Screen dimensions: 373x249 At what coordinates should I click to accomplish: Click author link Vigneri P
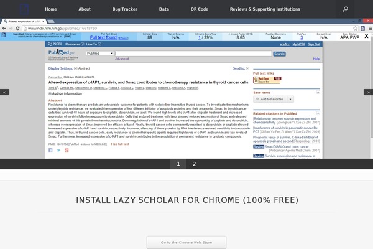pyautogui.click(x=193, y=88)
